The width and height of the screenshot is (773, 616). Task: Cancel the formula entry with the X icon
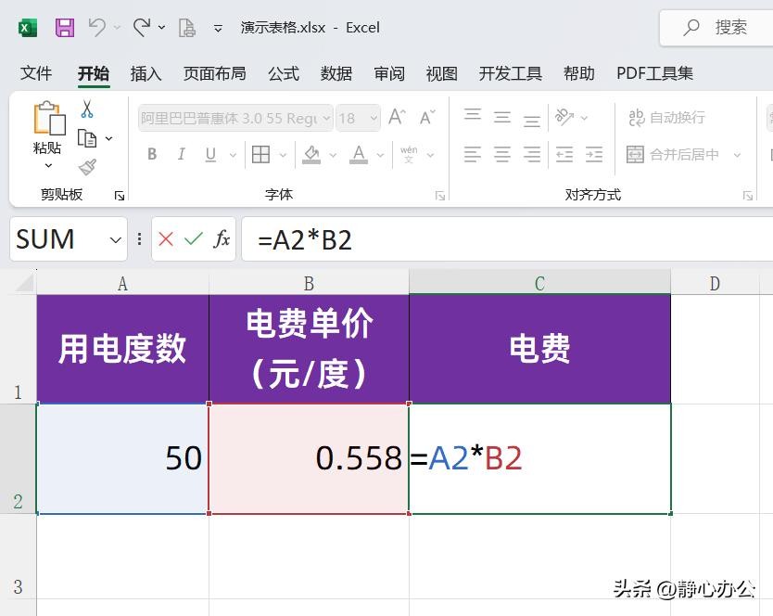point(166,239)
